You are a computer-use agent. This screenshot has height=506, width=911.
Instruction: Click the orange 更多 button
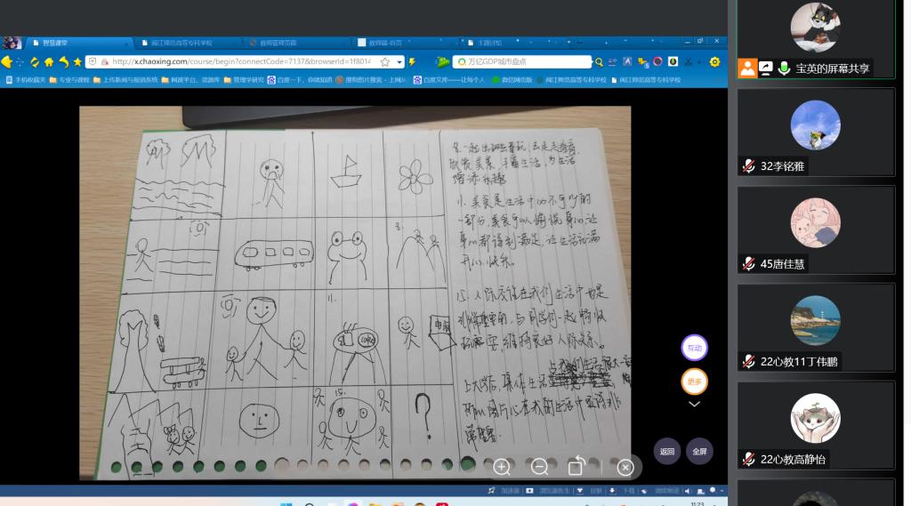(x=694, y=382)
